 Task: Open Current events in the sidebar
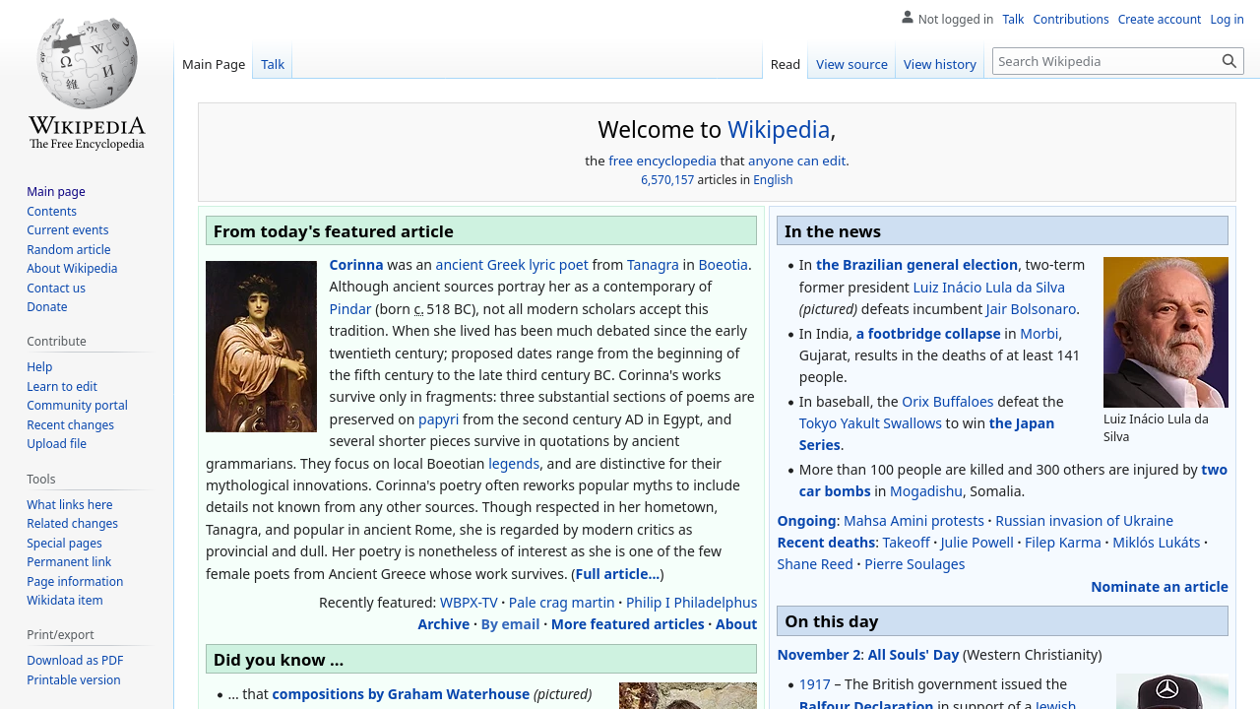pyautogui.click(x=68, y=229)
